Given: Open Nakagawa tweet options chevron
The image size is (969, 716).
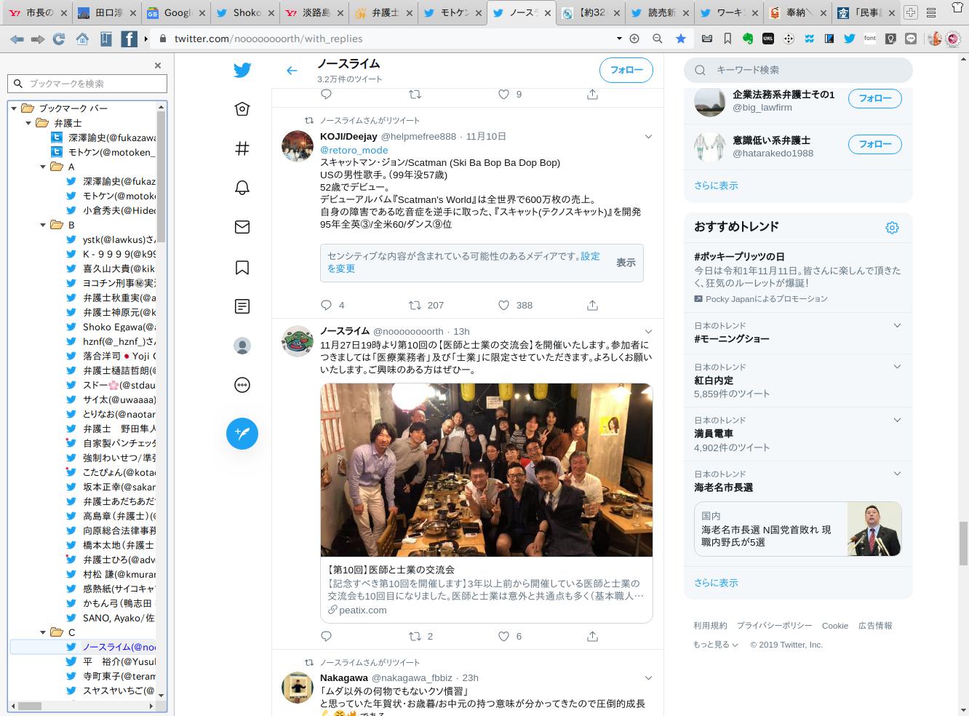Looking at the screenshot, I should pos(648,678).
